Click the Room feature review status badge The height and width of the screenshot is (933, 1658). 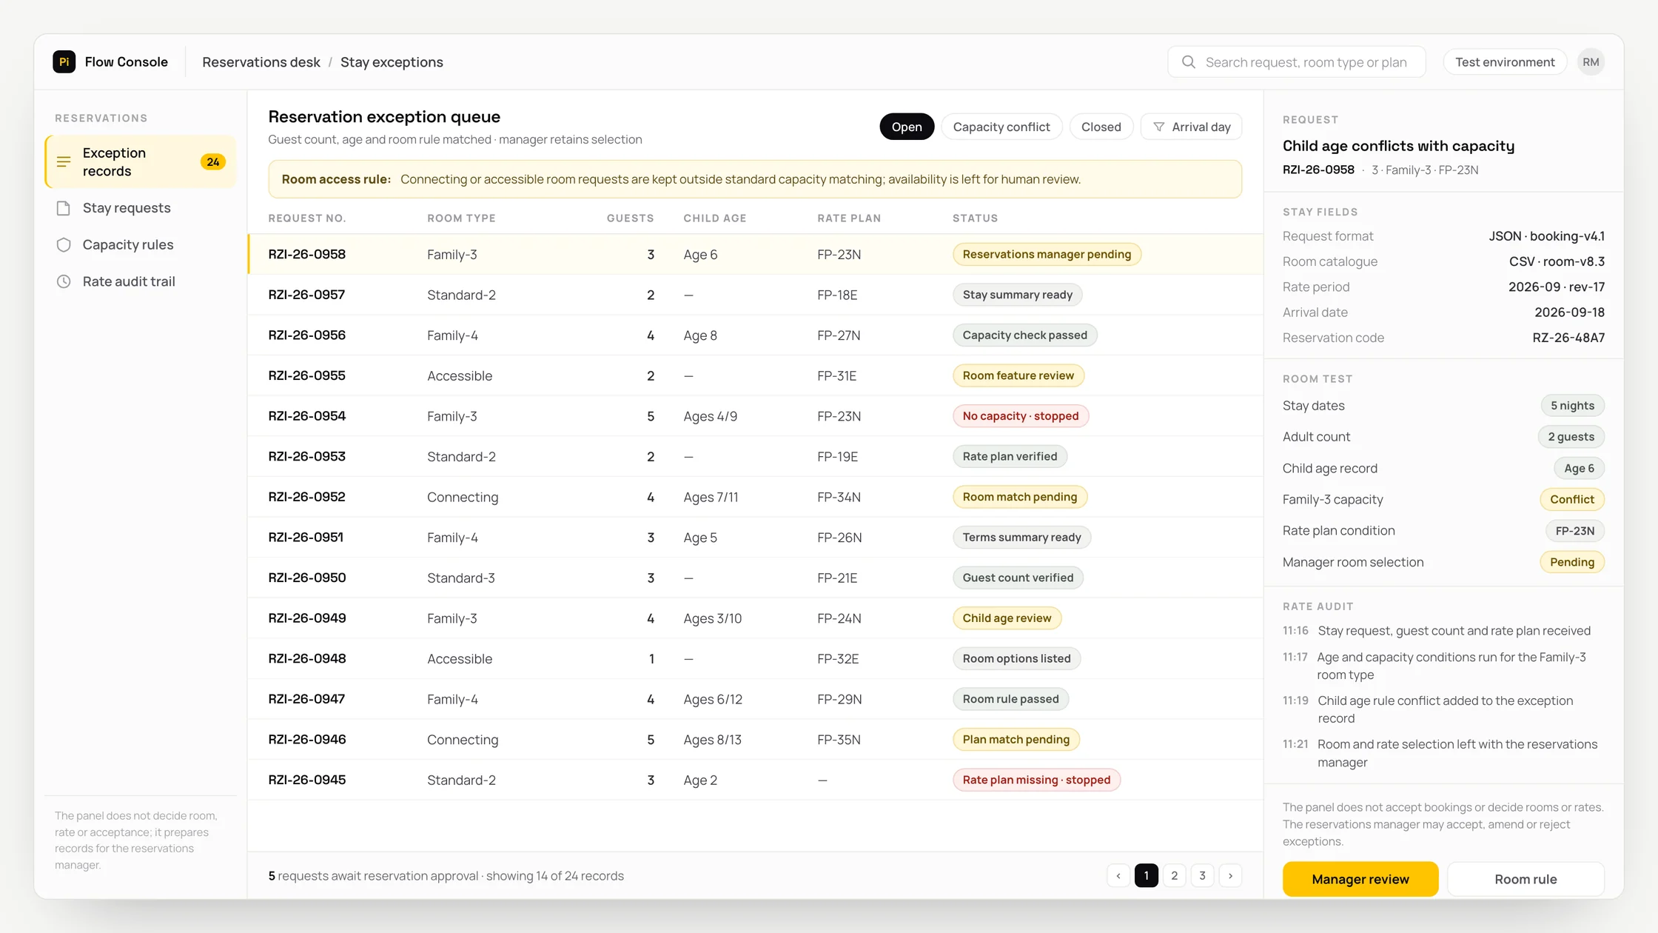pos(1018,376)
